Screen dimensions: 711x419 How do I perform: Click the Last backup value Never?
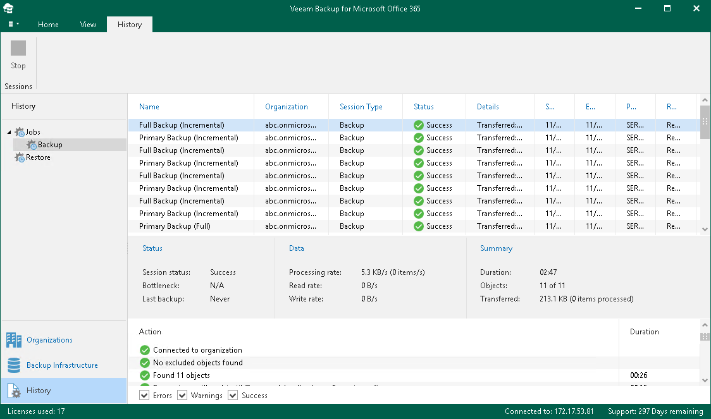(220, 299)
